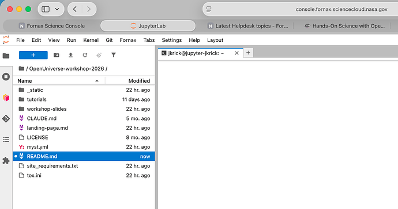This screenshot has width=398, height=209.
Task: Open the tutorials folder
Action: [84, 99]
